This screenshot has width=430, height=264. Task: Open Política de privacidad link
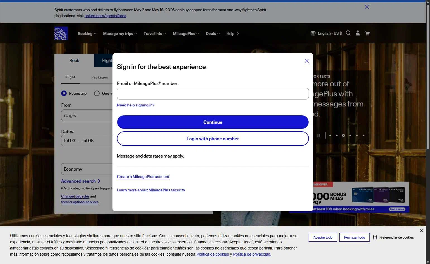(x=252, y=254)
